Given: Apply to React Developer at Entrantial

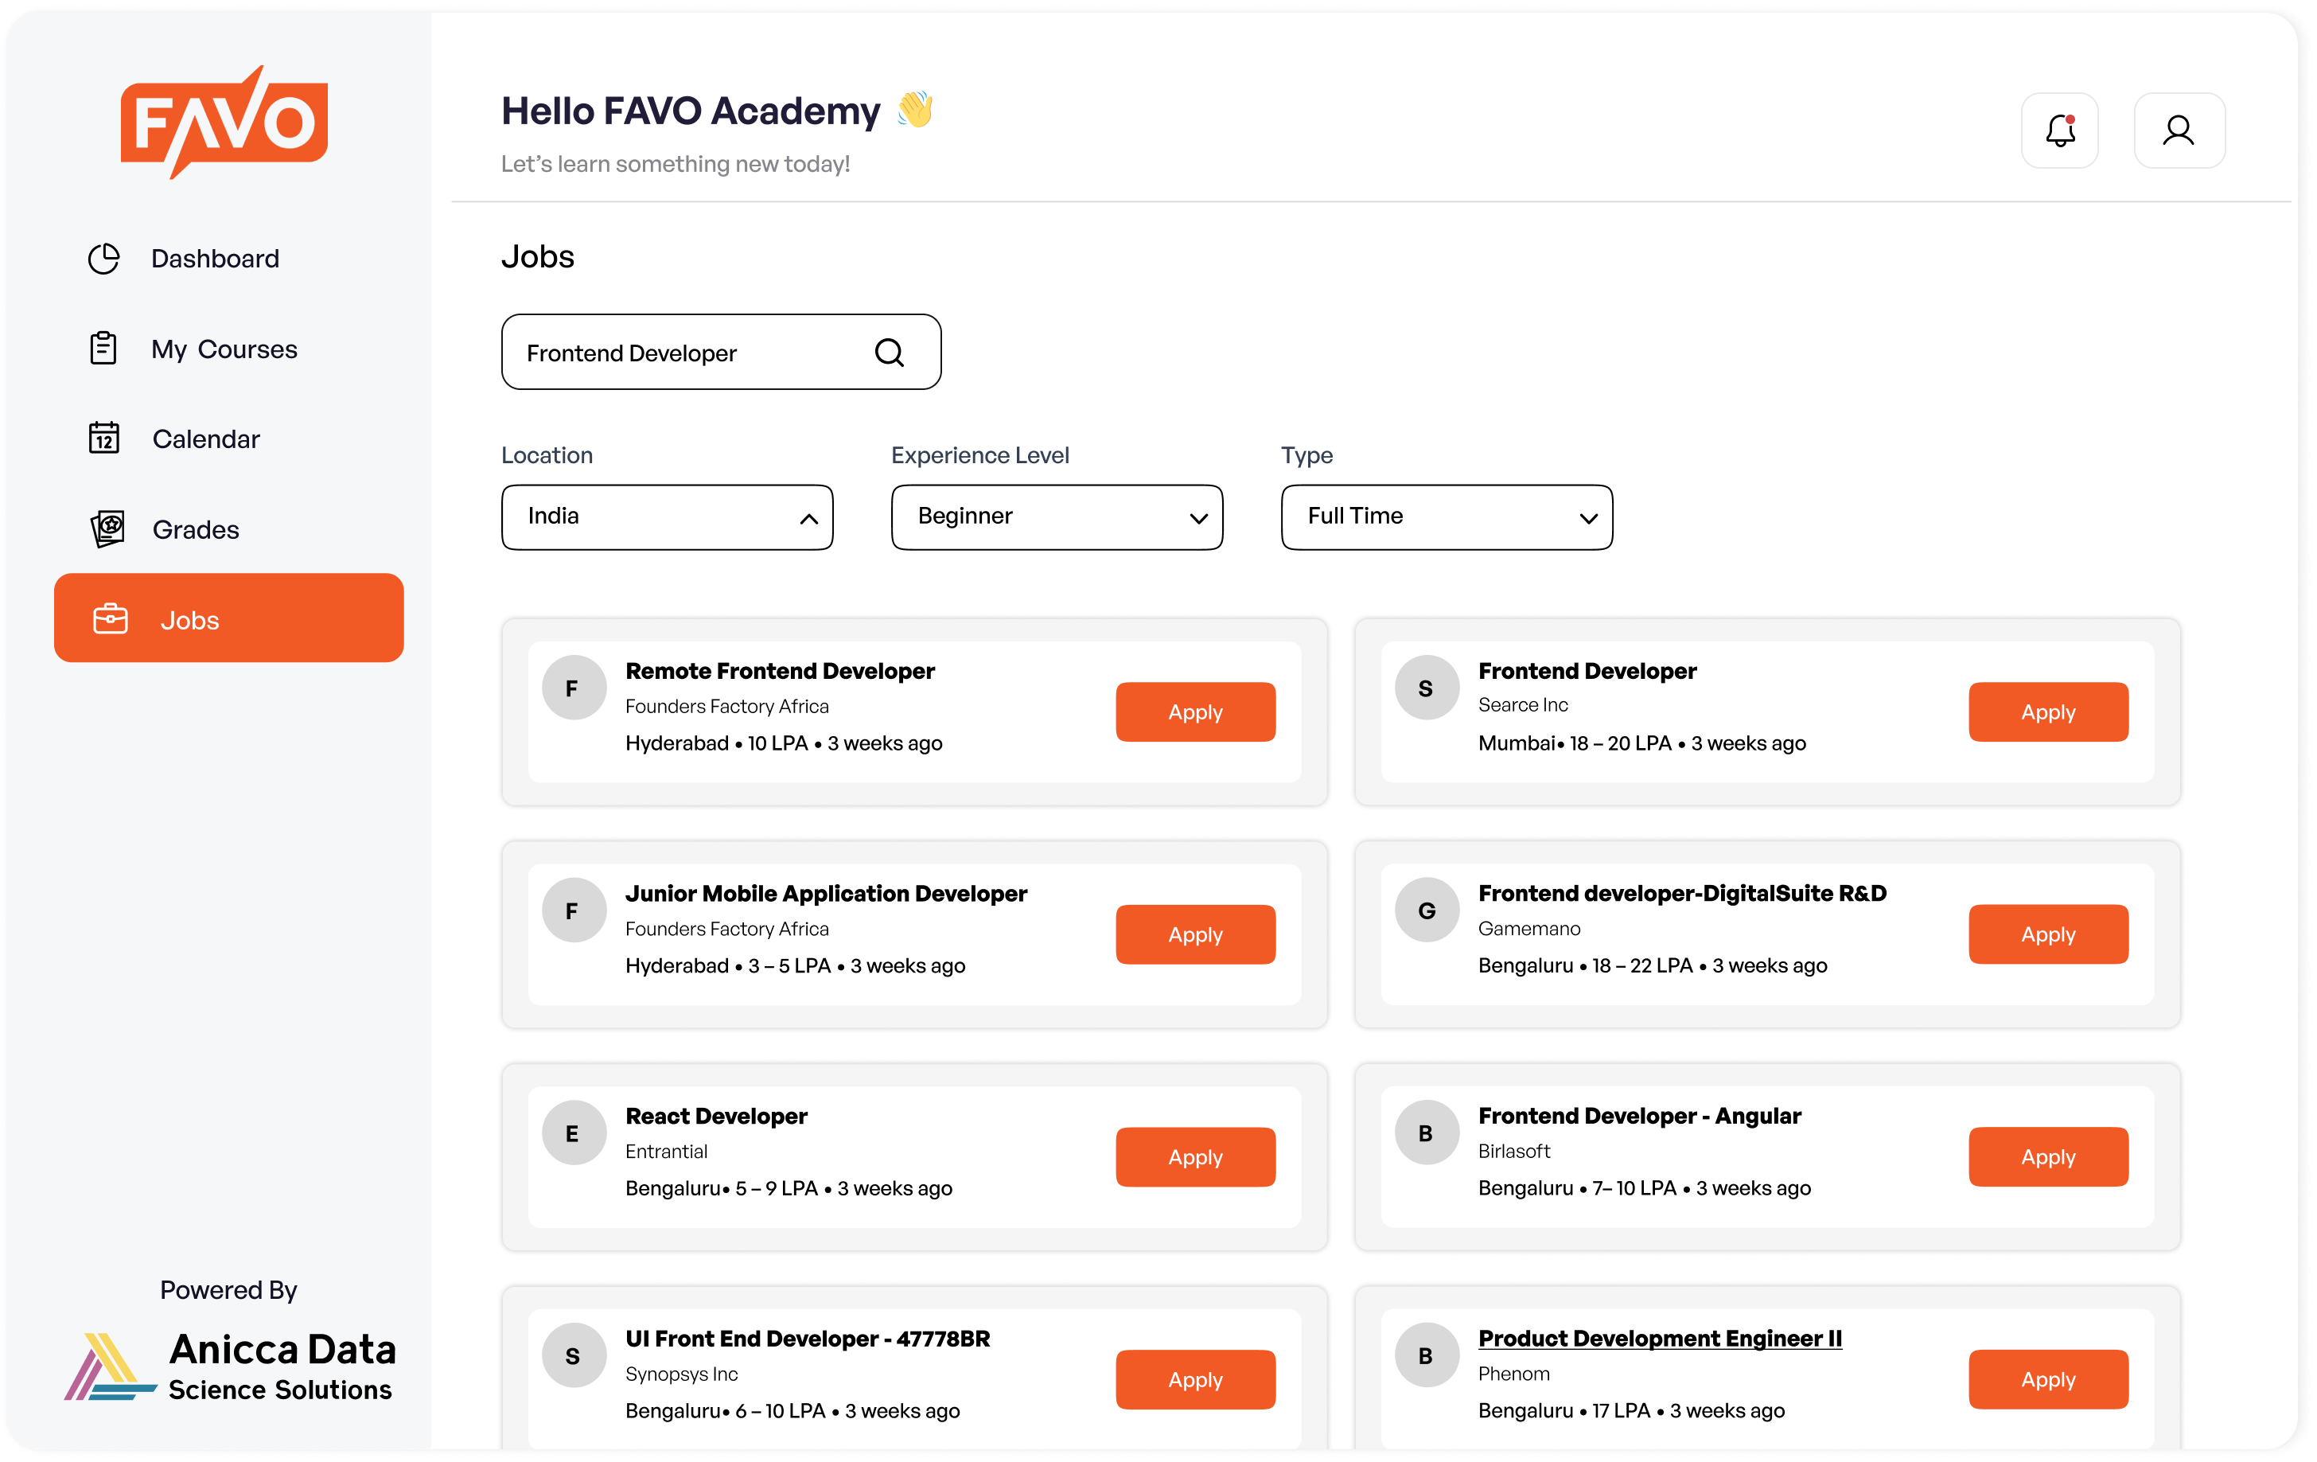Looking at the screenshot, I should pos(1195,1157).
